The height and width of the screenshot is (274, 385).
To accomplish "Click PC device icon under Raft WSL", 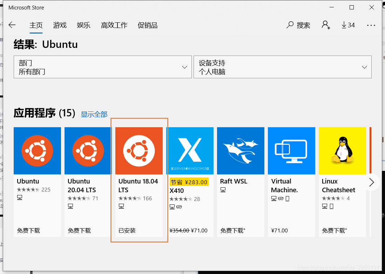I will (223, 189).
